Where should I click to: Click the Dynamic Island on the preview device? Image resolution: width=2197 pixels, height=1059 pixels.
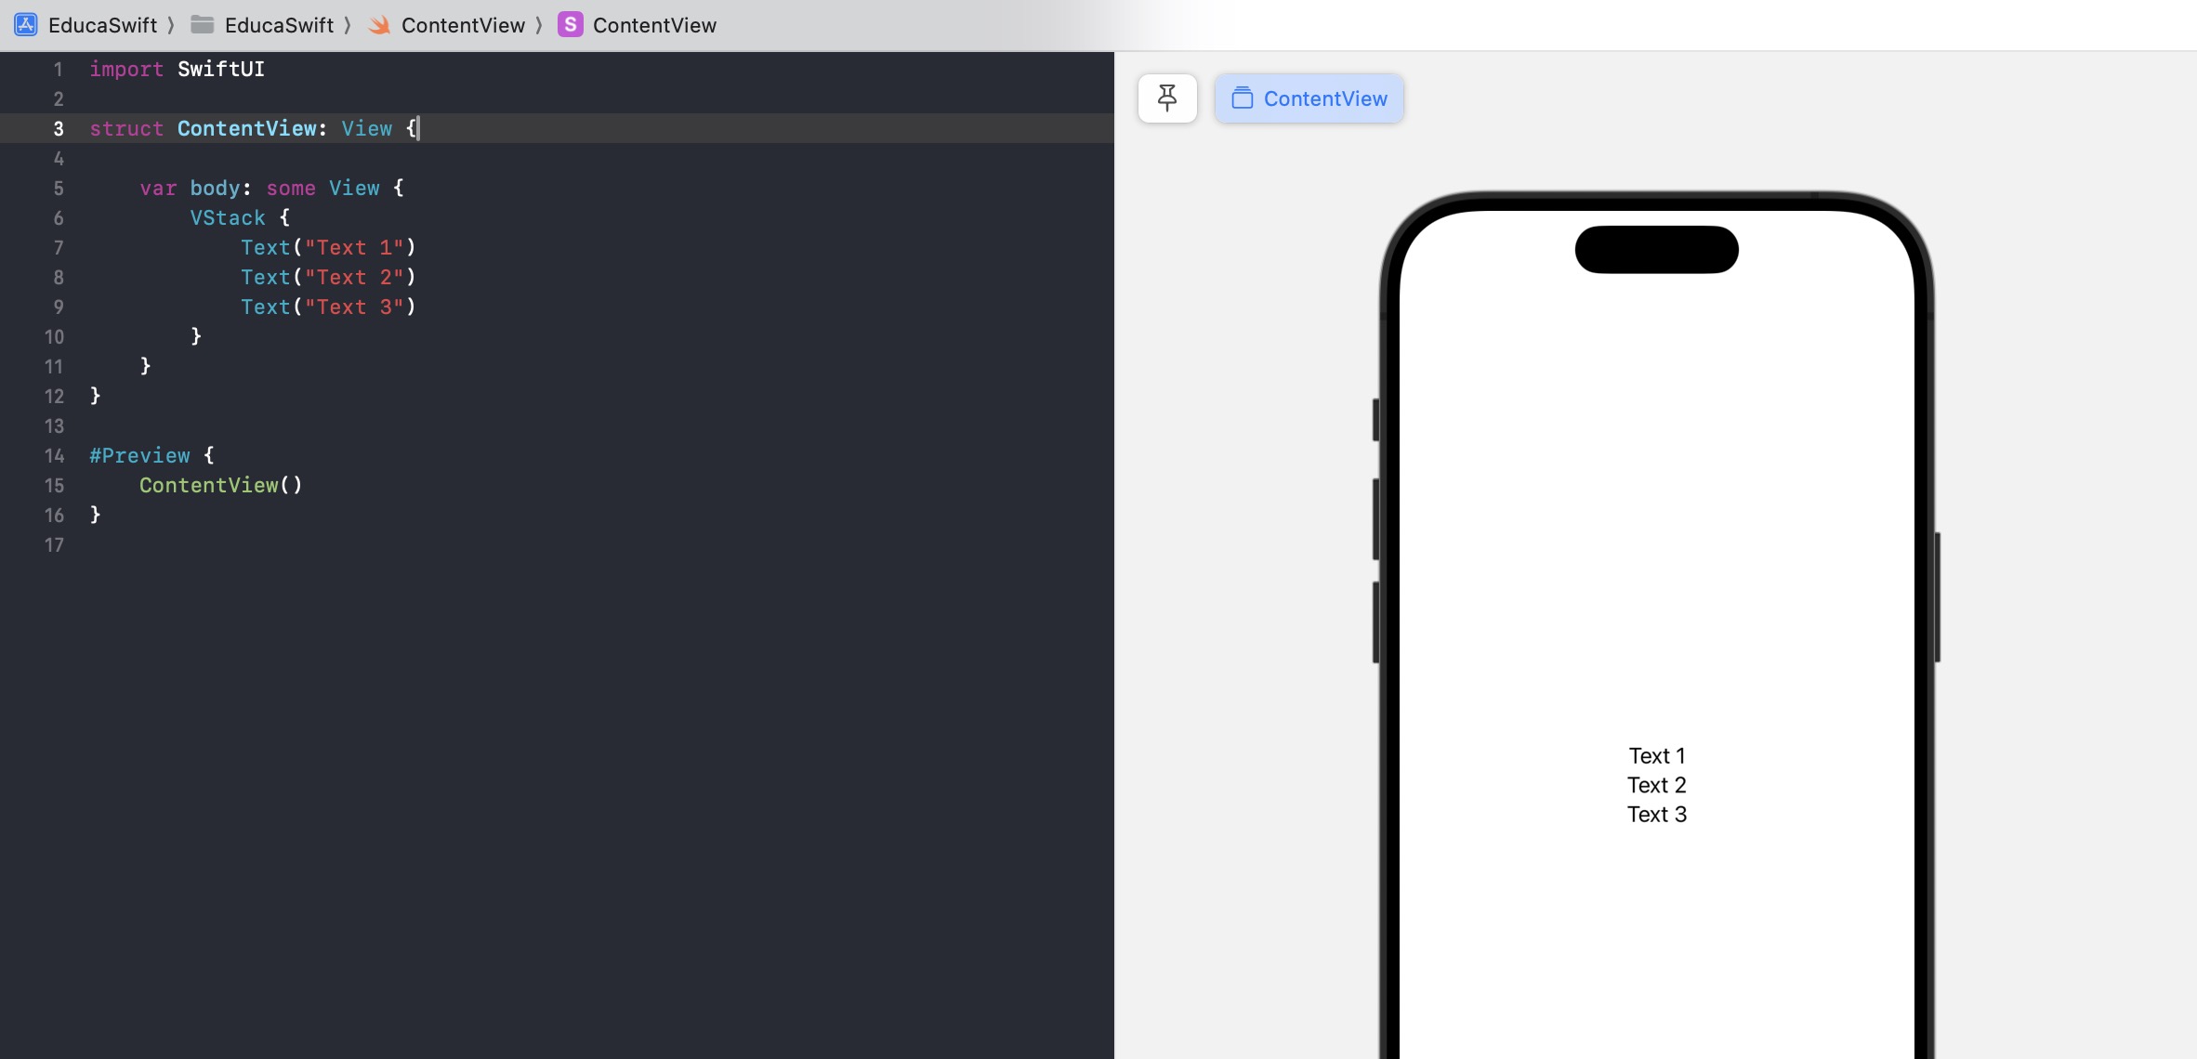click(1657, 250)
